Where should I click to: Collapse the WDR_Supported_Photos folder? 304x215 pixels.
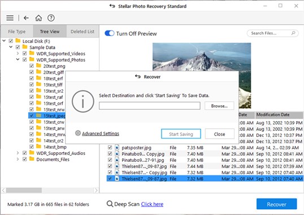[x=18, y=59]
